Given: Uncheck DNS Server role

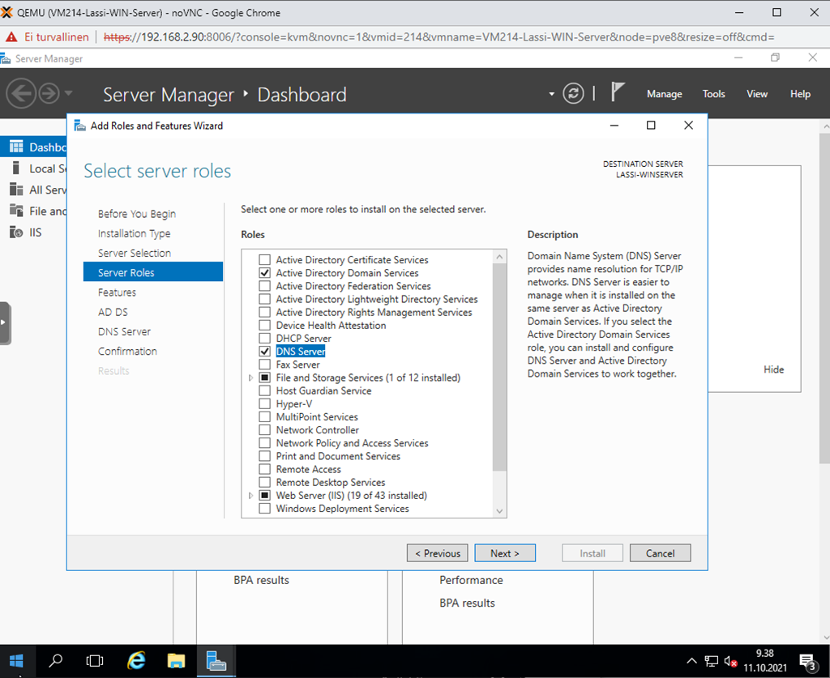Looking at the screenshot, I should 265,352.
